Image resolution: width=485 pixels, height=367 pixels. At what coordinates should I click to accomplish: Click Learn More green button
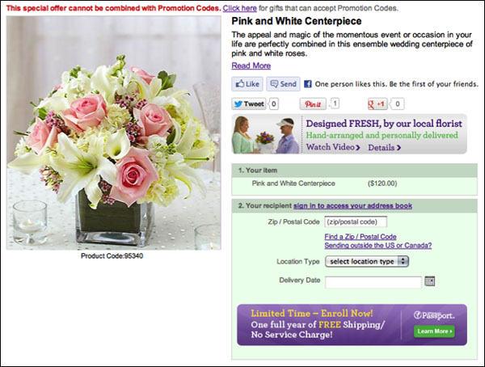click(x=434, y=331)
